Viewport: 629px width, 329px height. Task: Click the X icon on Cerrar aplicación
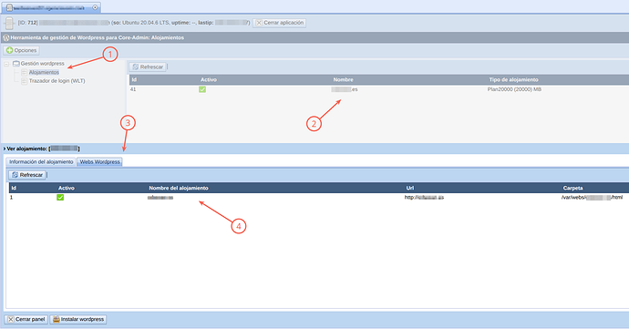(259, 23)
